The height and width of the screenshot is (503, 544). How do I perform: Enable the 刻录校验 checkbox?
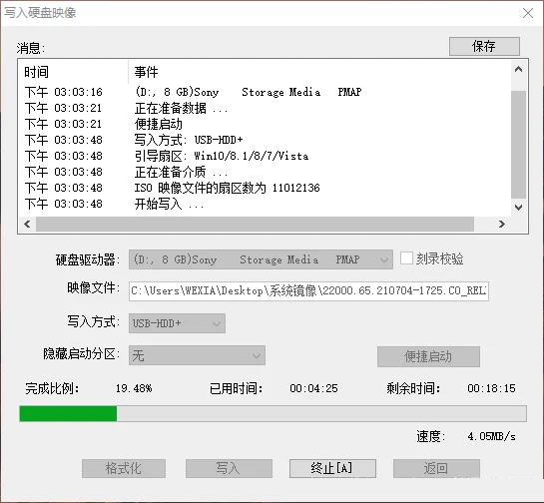(x=406, y=258)
